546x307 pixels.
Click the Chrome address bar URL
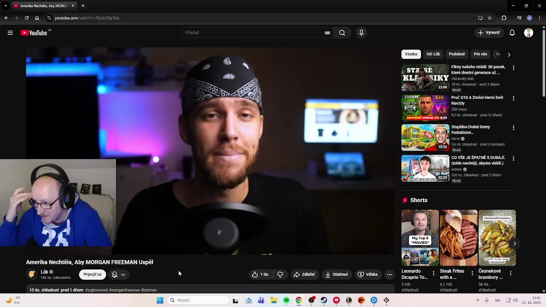coord(87,18)
